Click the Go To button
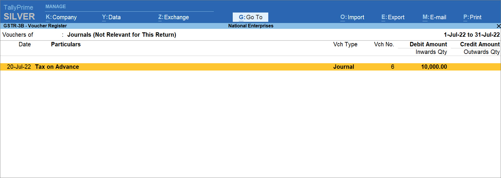Viewport: 501px width, 178px height. tap(251, 17)
